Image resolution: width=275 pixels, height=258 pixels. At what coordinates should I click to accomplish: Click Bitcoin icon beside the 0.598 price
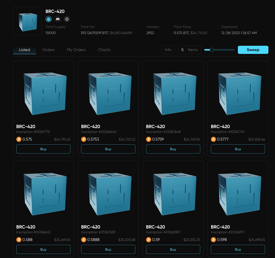[213, 240]
